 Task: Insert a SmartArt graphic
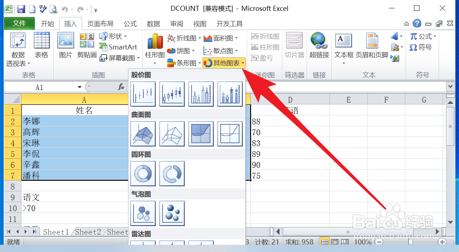point(119,47)
